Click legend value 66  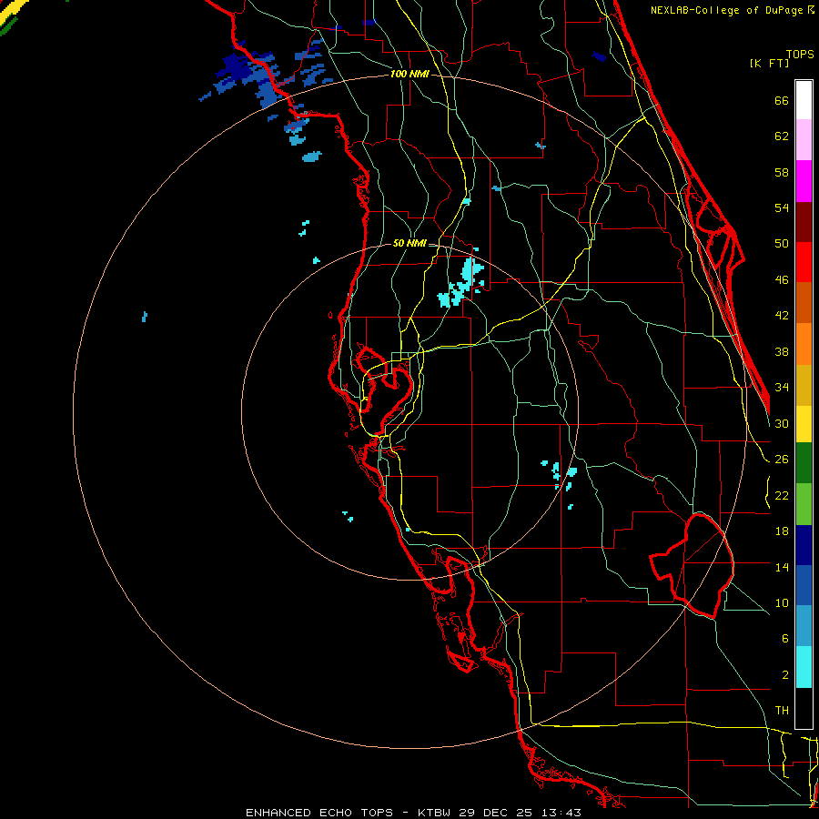[x=782, y=101]
